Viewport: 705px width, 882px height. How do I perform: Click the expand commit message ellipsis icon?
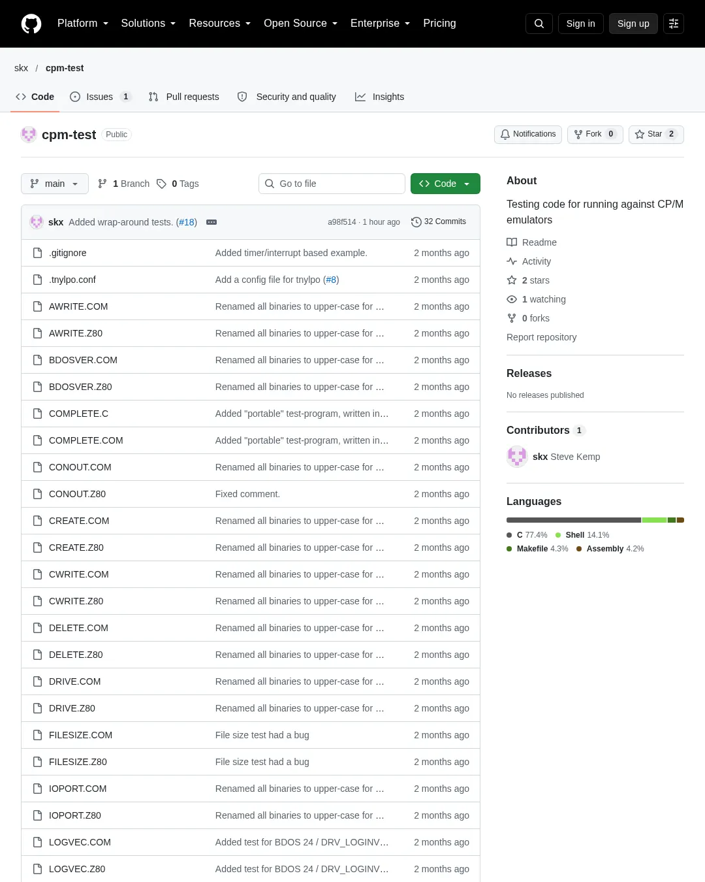click(x=211, y=222)
